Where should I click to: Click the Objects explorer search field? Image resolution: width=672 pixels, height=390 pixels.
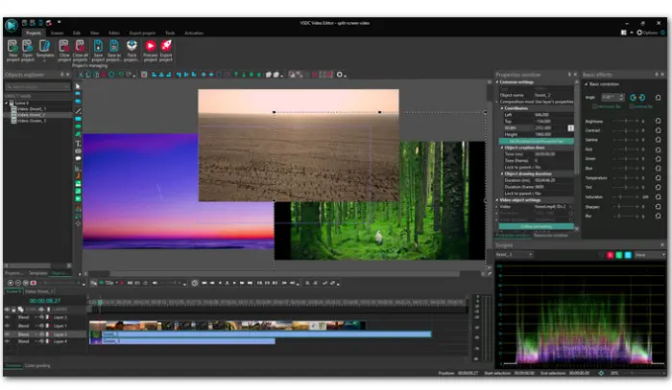pyautogui.click(x=37, y=87)
